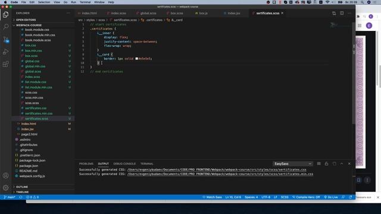Click the editor vertical scrollbar
The width and height of the screenshot is (381, 214).
tap(354, 73)
